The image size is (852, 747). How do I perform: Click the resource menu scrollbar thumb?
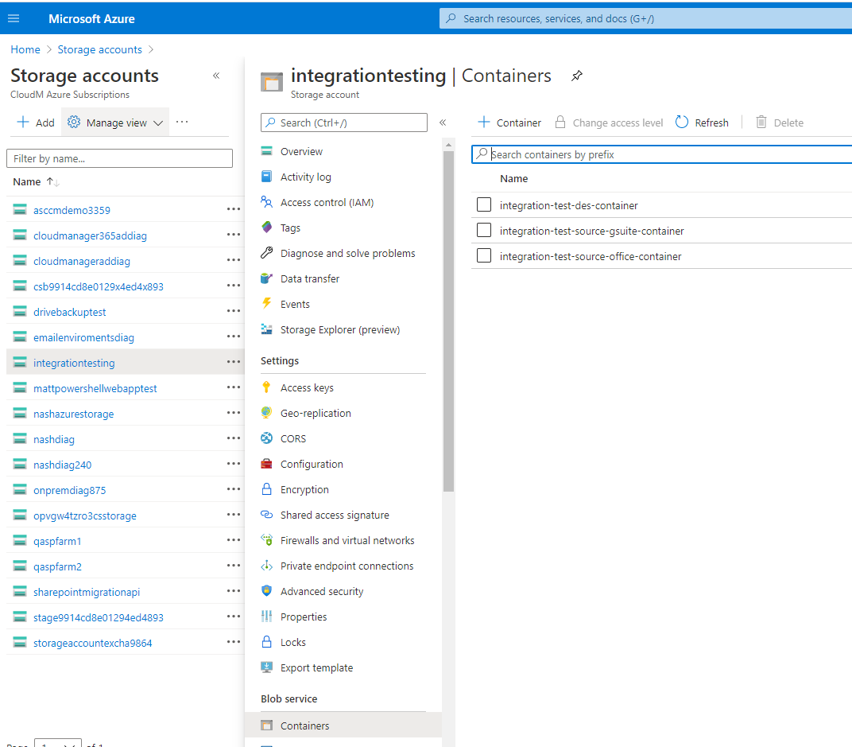[x=448, y=321]
